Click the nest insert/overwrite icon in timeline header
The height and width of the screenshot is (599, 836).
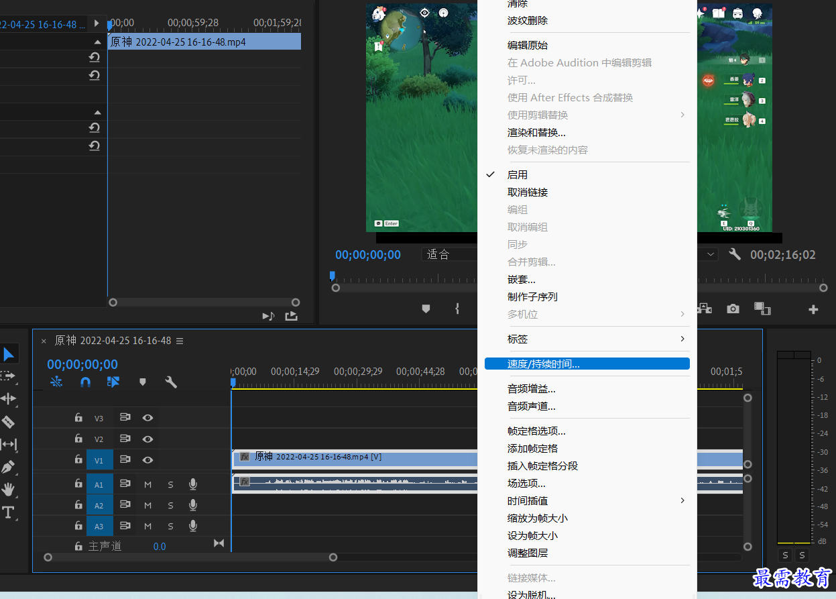[56, 382]
